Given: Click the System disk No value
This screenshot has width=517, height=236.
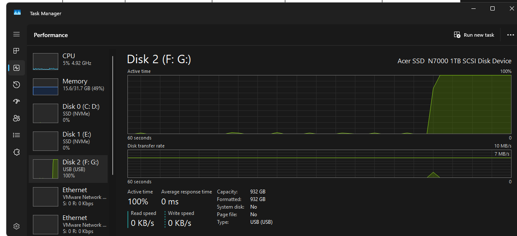Looking at the screenshot, I should [x=254, y=207].
